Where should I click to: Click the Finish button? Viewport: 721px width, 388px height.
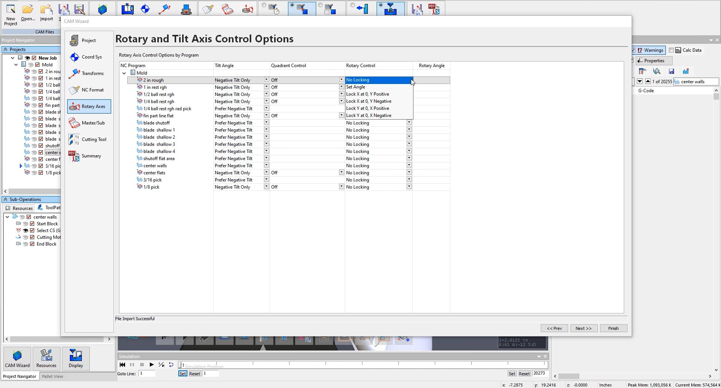click(613, 328)
